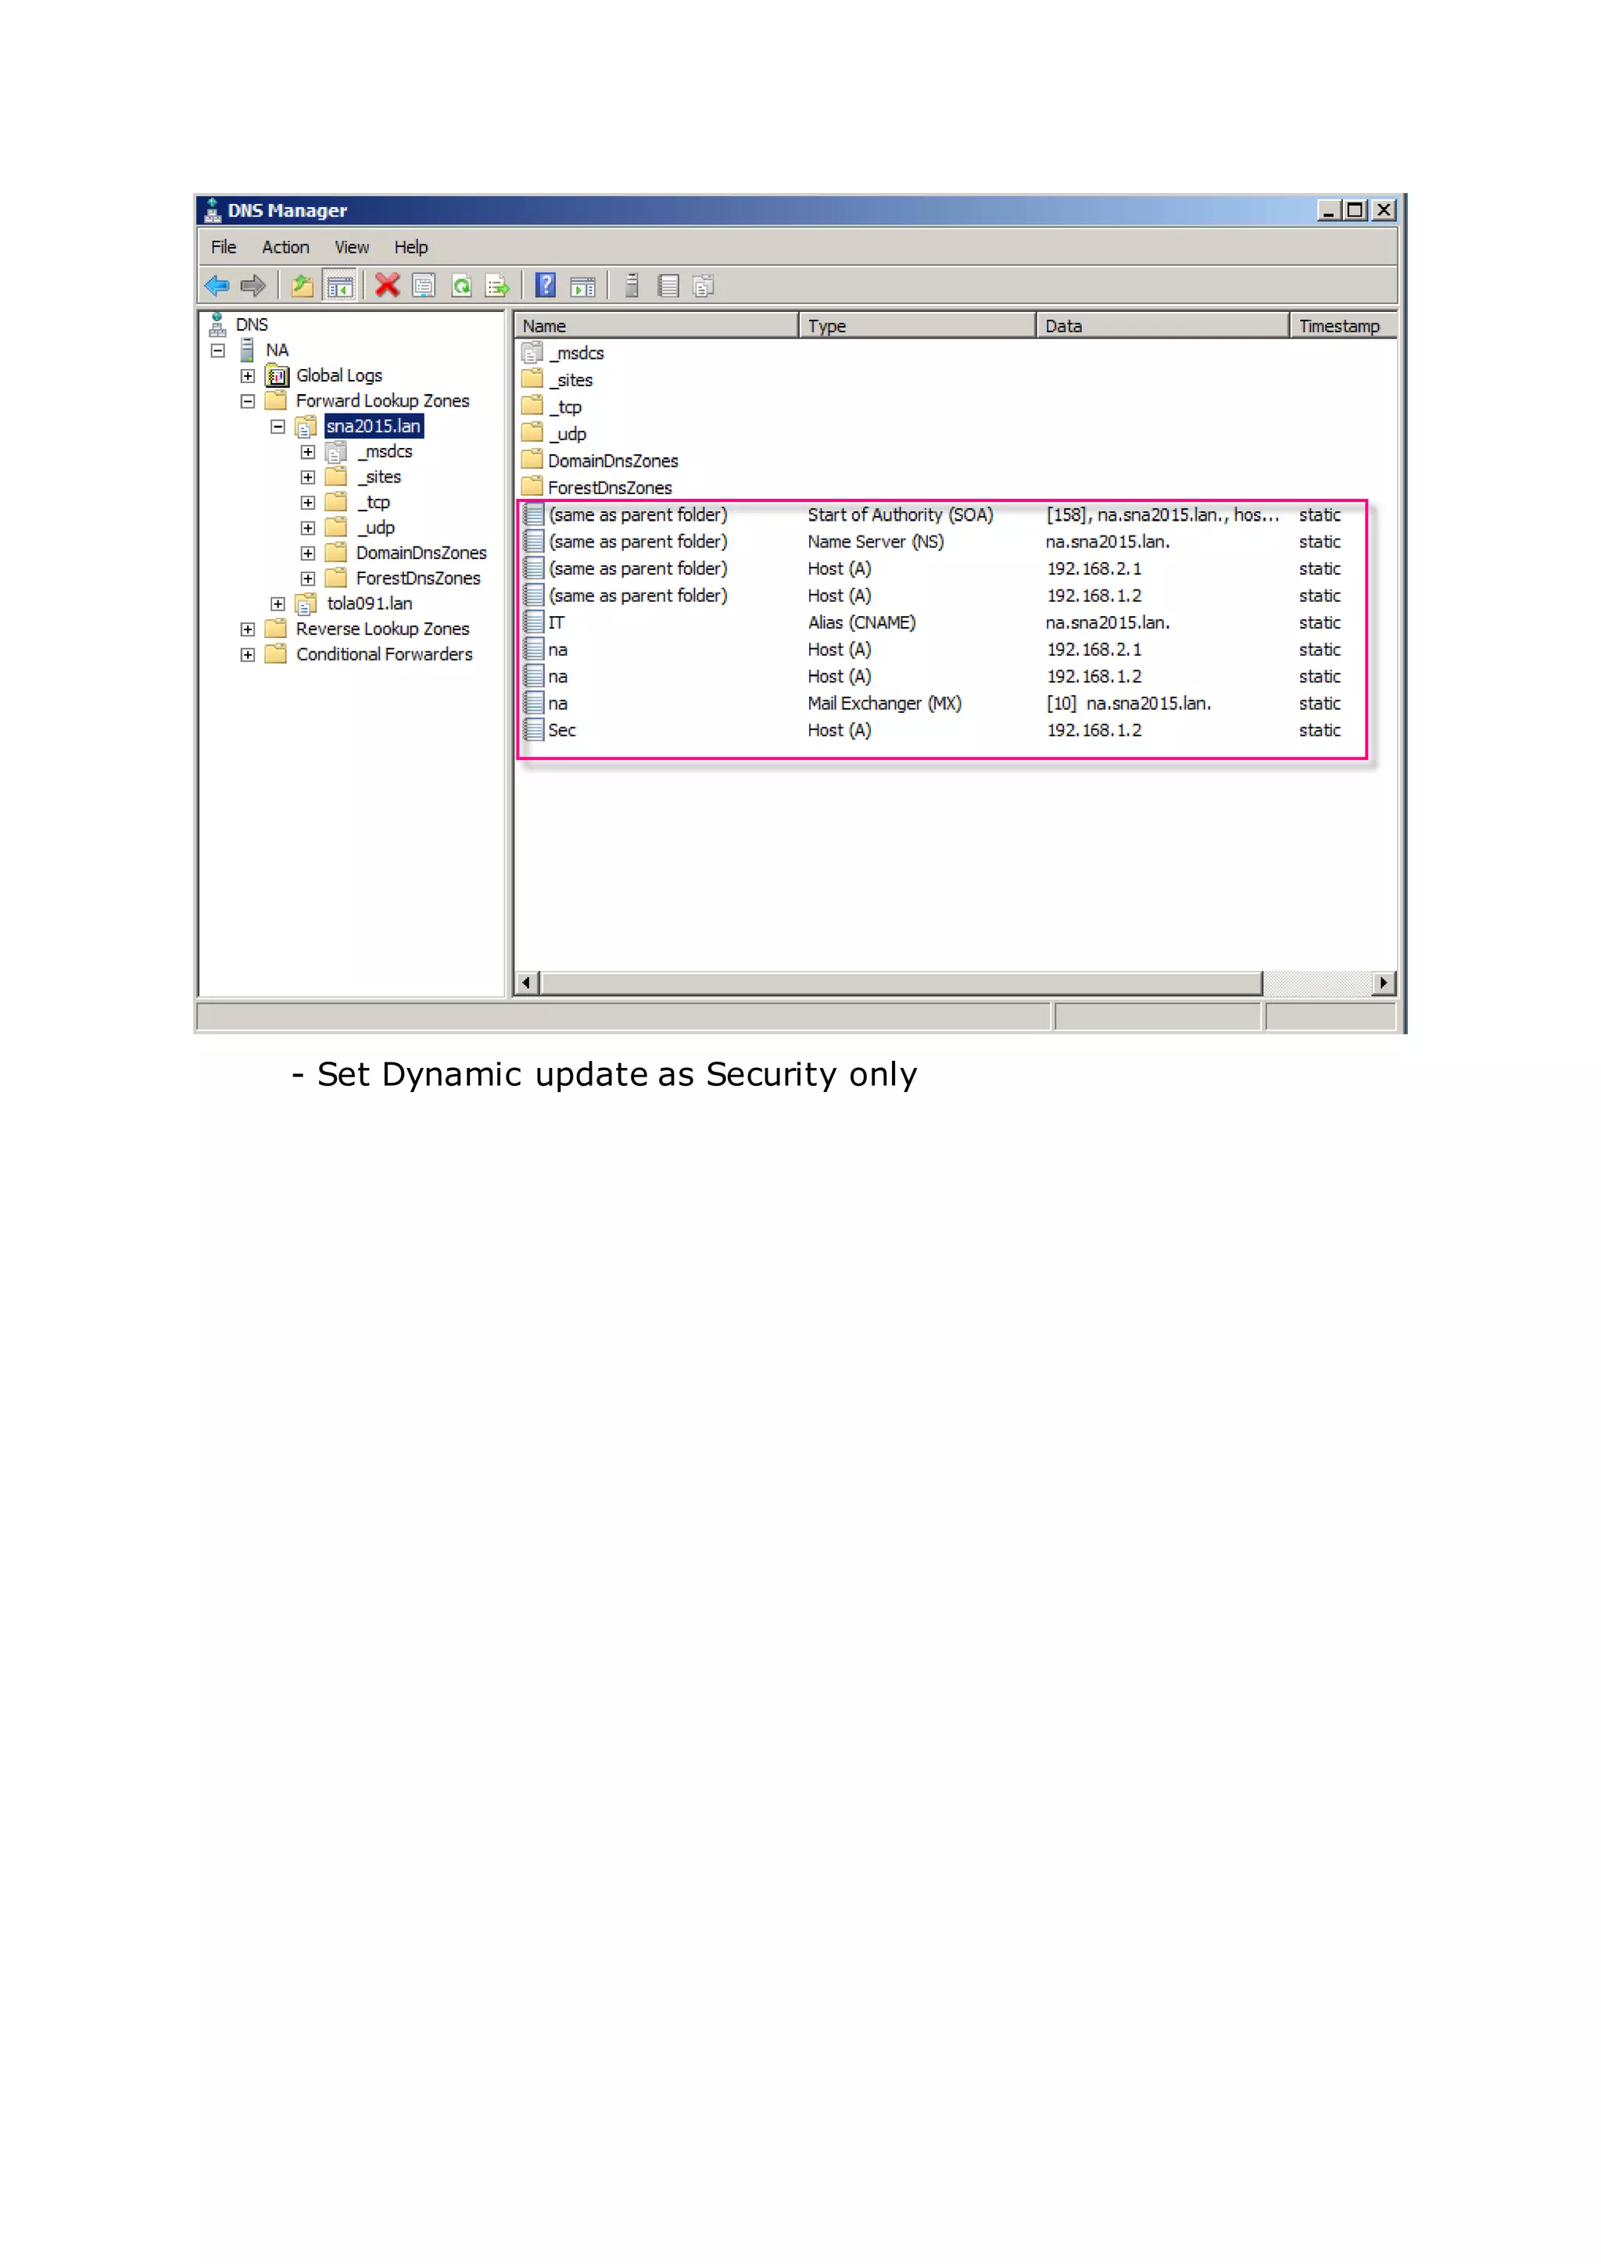
Task: Open the File menu
Action: pos(224,248)
